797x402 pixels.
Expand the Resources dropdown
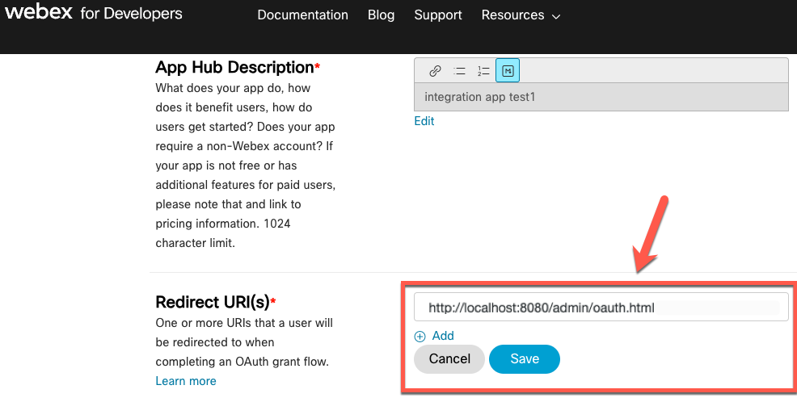click(x=521, y=15)
